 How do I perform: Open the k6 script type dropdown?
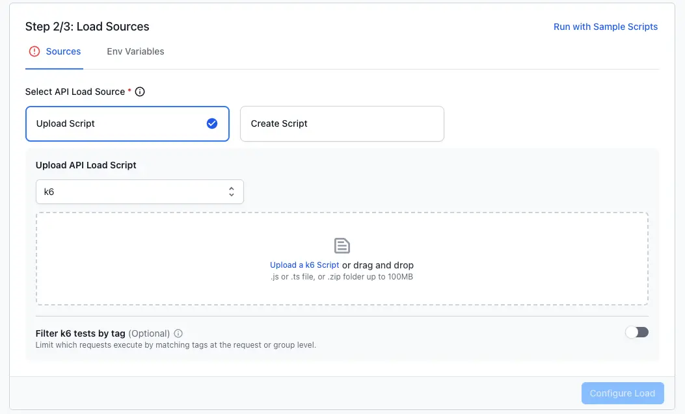coord(140,192)
